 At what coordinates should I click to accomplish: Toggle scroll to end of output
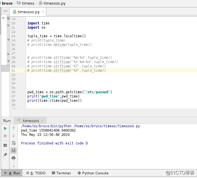[14, 150]
